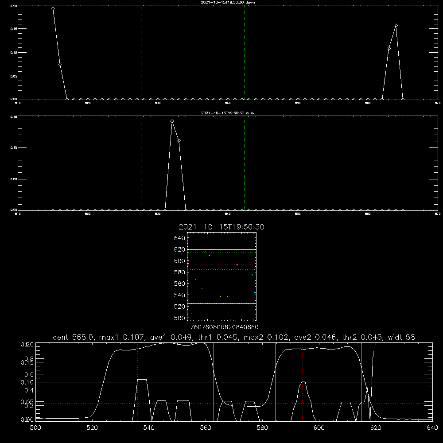
Task: Click the y-axis label '500' of the image plot
Action: [179, 318]
